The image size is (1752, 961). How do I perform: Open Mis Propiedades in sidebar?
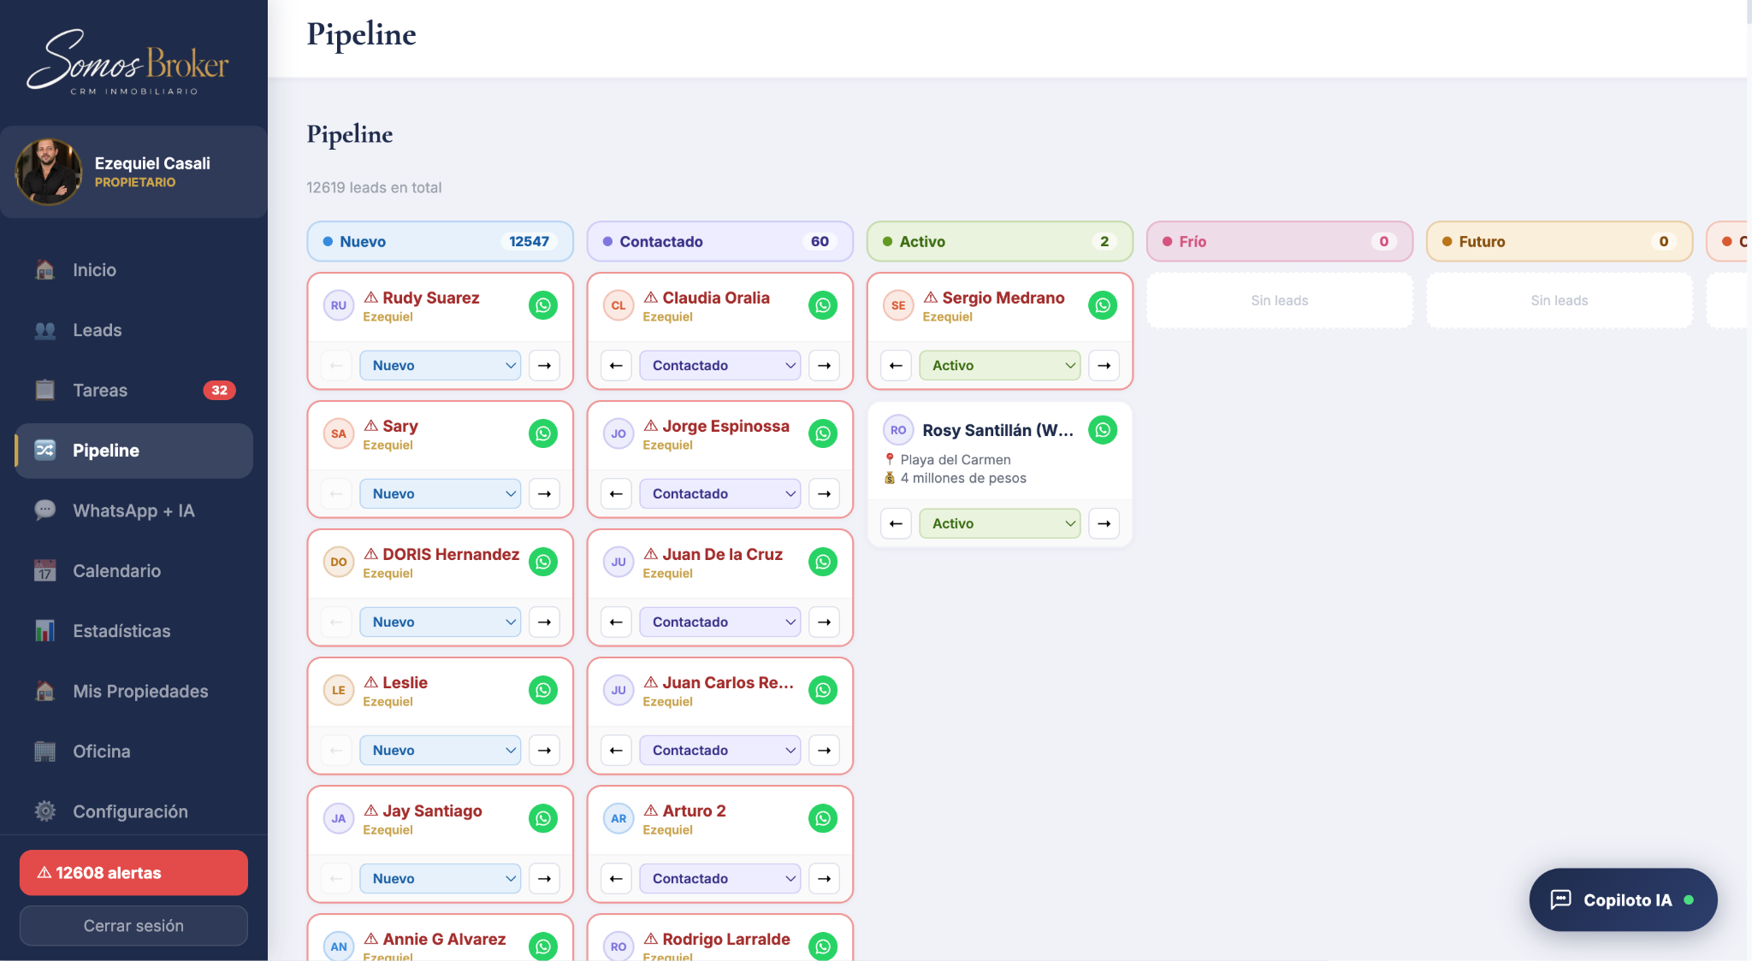click(x=134, y=691)
